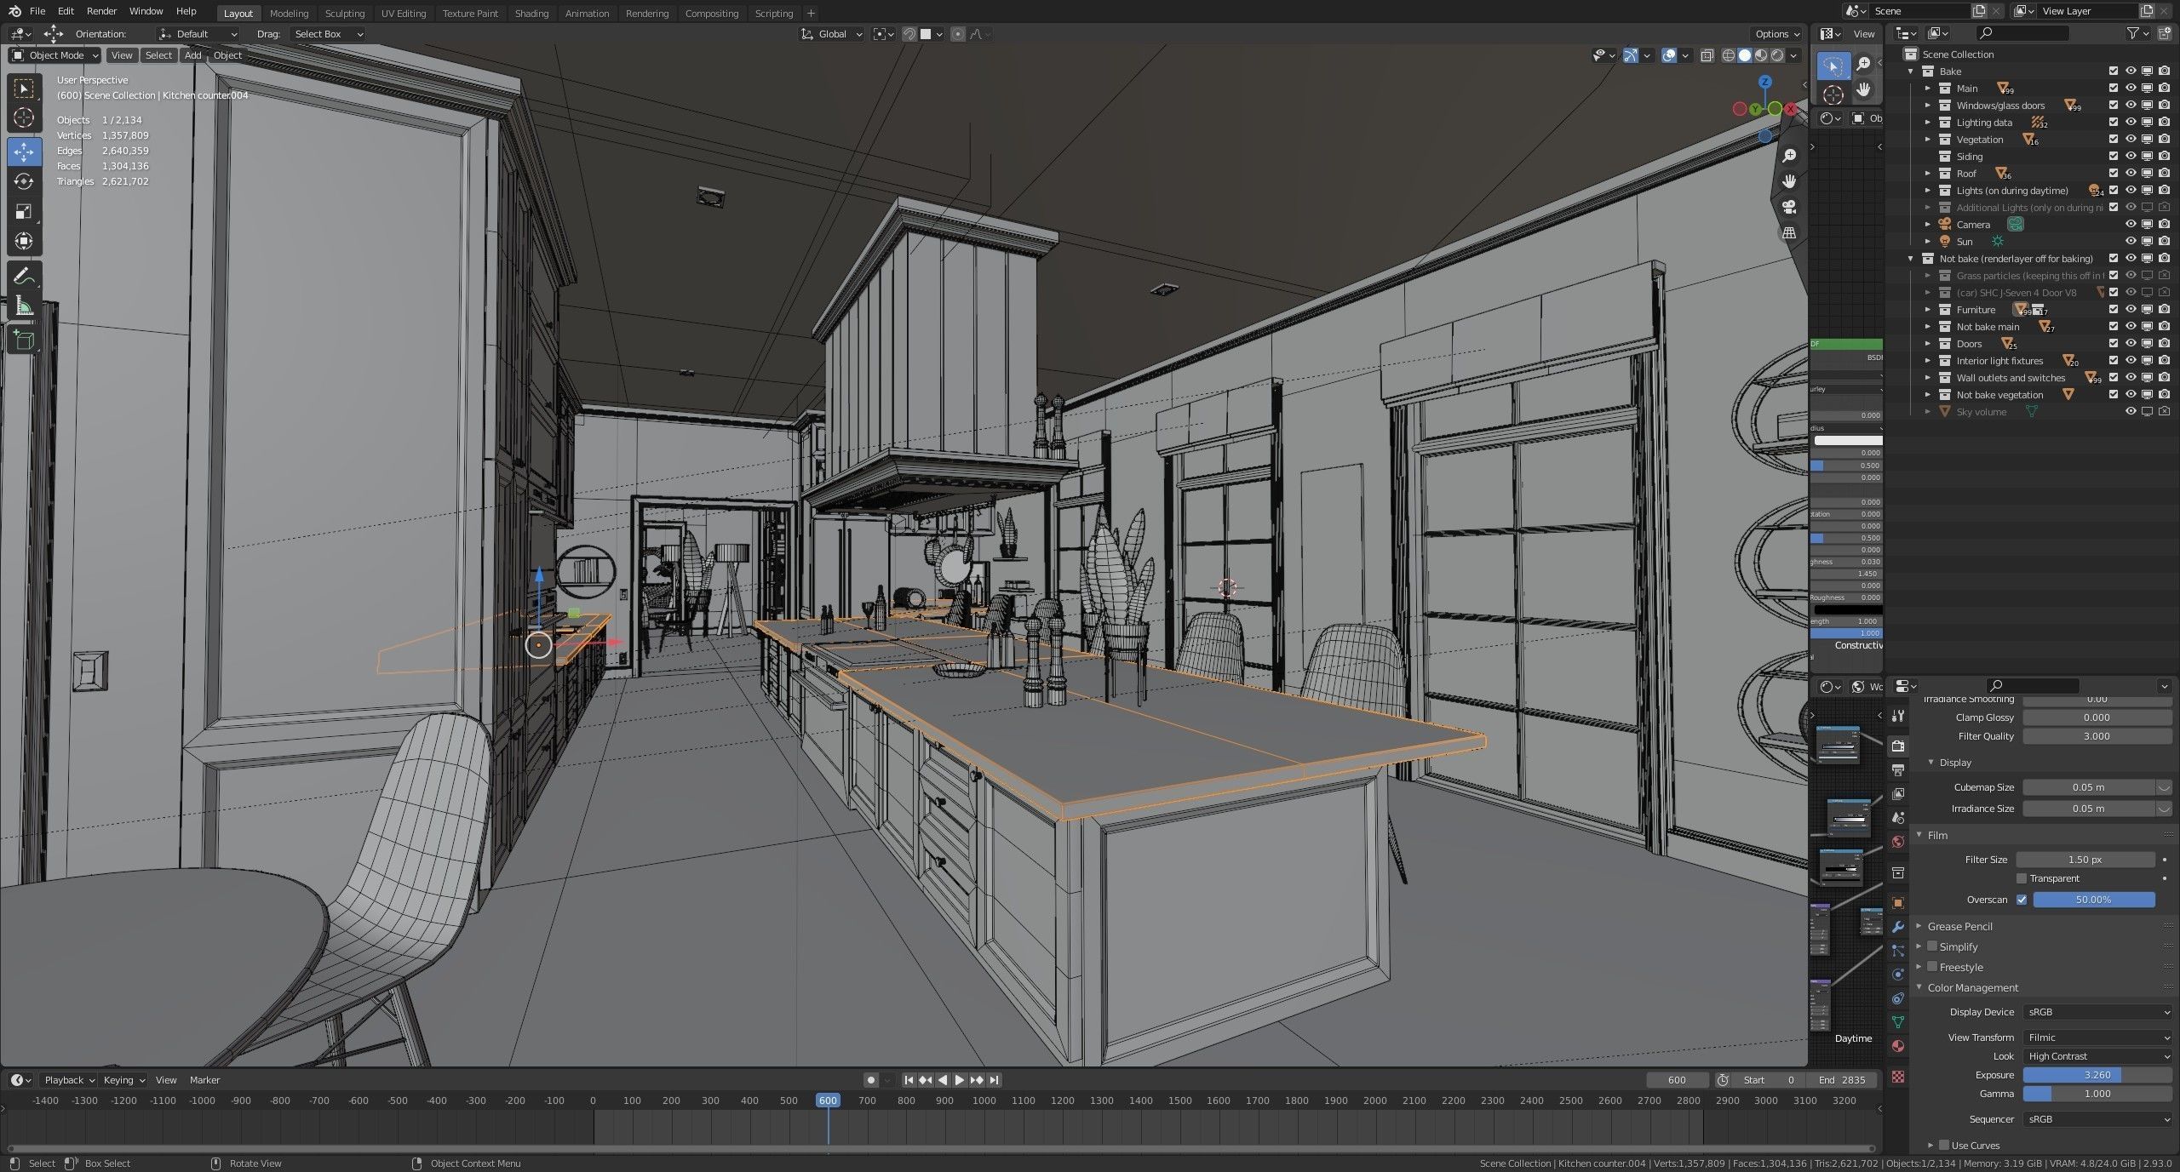The height and width of the screenshot is (1172, 2180).
Task: Pick the Measure ruler tool
Action: (24, 306)
